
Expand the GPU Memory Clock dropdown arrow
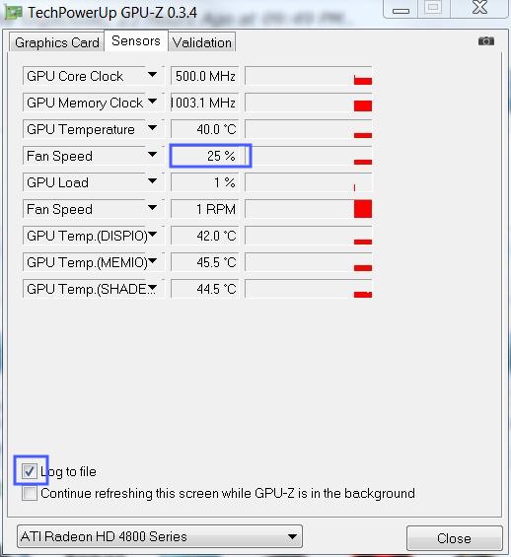pos(152,102)
